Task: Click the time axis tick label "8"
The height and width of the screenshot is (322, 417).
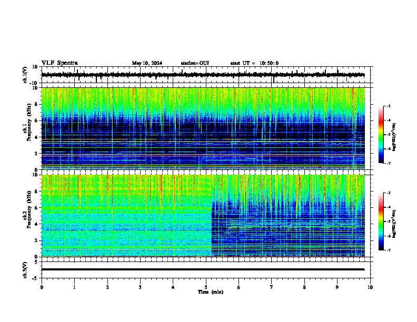Action: [304, 287]
